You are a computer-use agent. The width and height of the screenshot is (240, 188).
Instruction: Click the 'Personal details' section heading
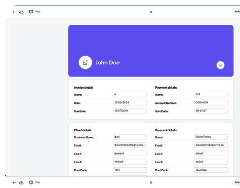(x=166, y=130)
